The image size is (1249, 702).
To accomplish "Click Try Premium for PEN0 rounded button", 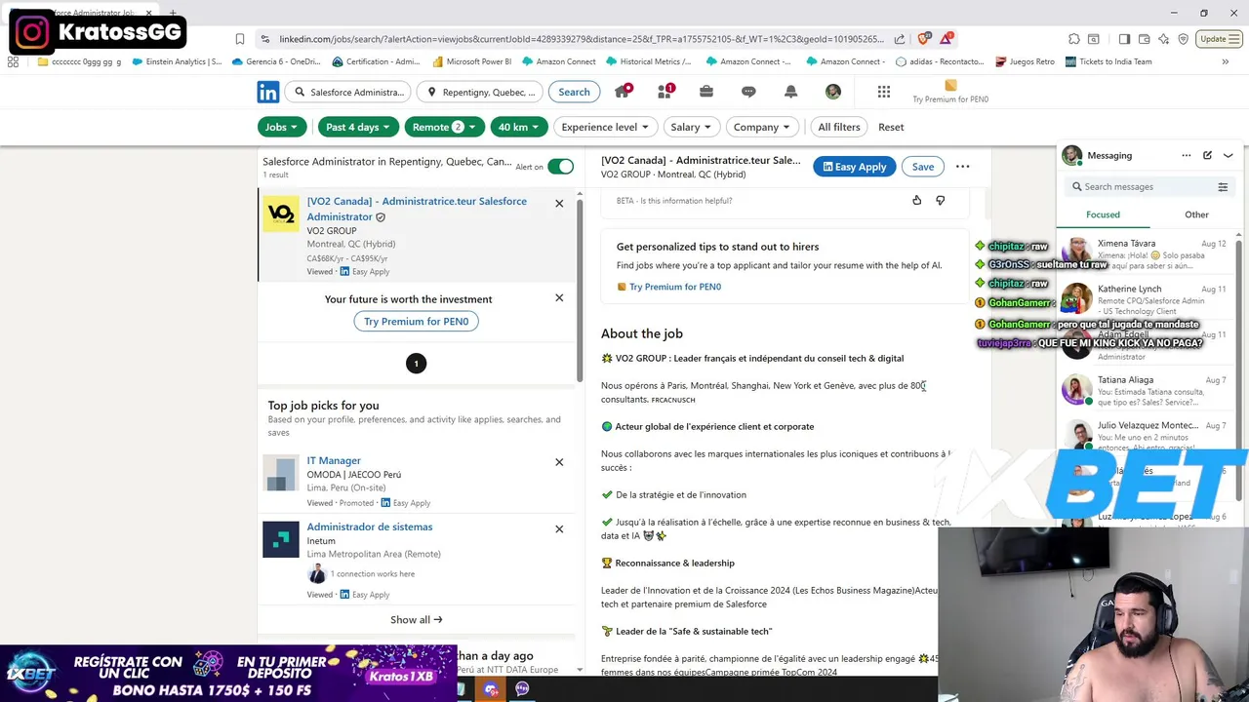I will (417, 321).
